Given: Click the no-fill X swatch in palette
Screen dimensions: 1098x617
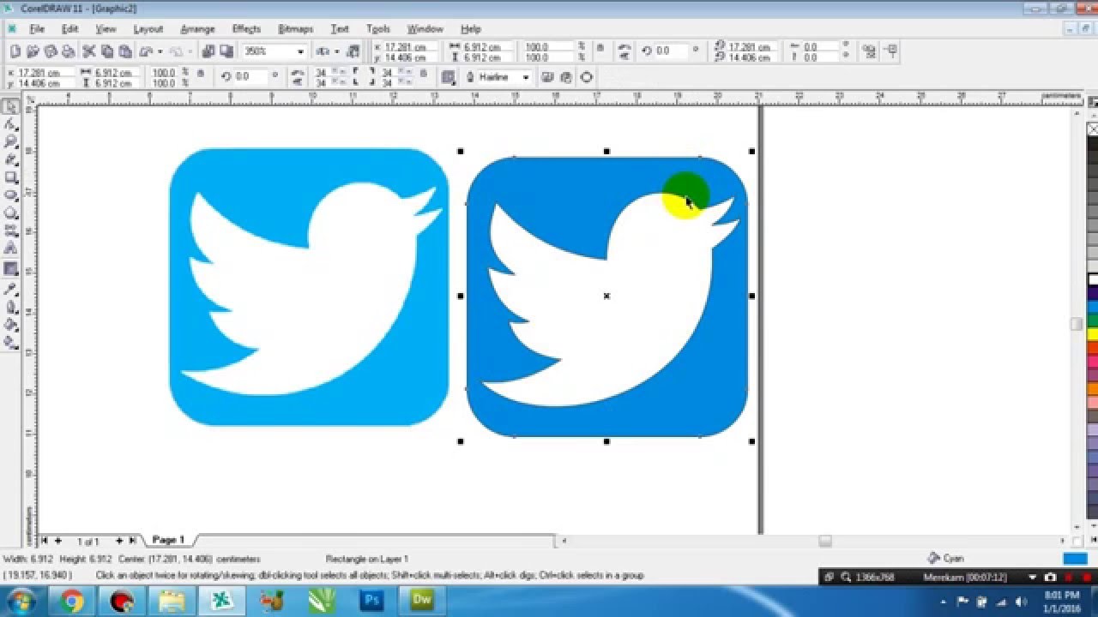Looking at the screenshot, I should 1093,129.
